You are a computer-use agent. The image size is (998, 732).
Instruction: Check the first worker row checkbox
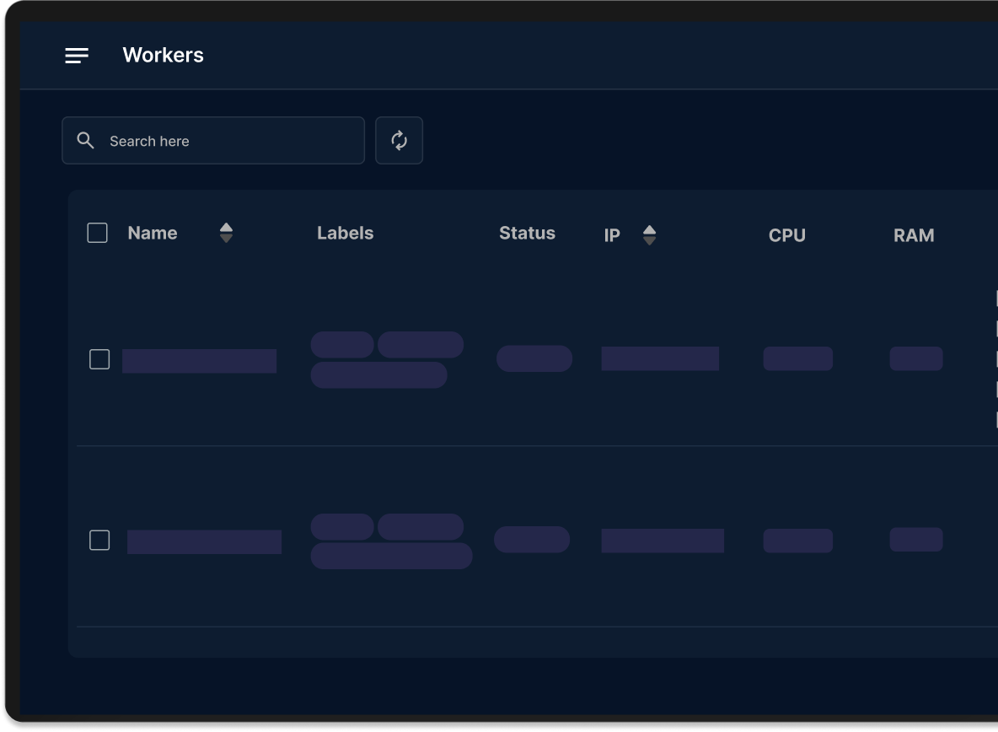click(x=99, y=359)
